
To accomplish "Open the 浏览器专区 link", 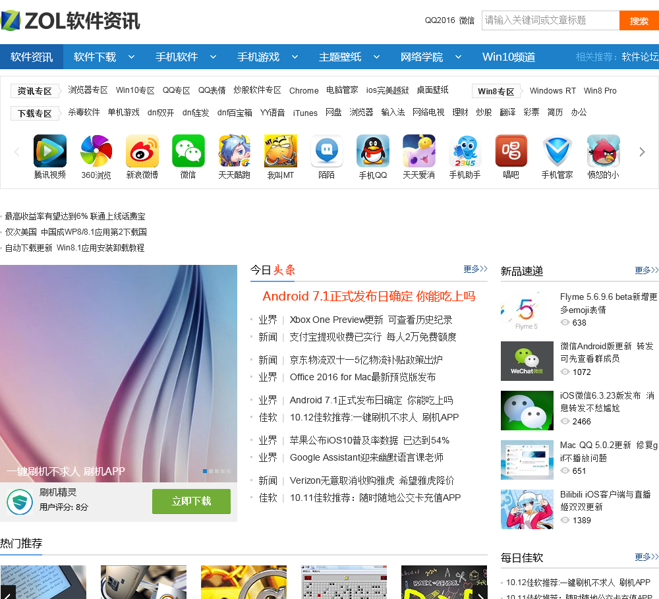I will pos(88,90).
